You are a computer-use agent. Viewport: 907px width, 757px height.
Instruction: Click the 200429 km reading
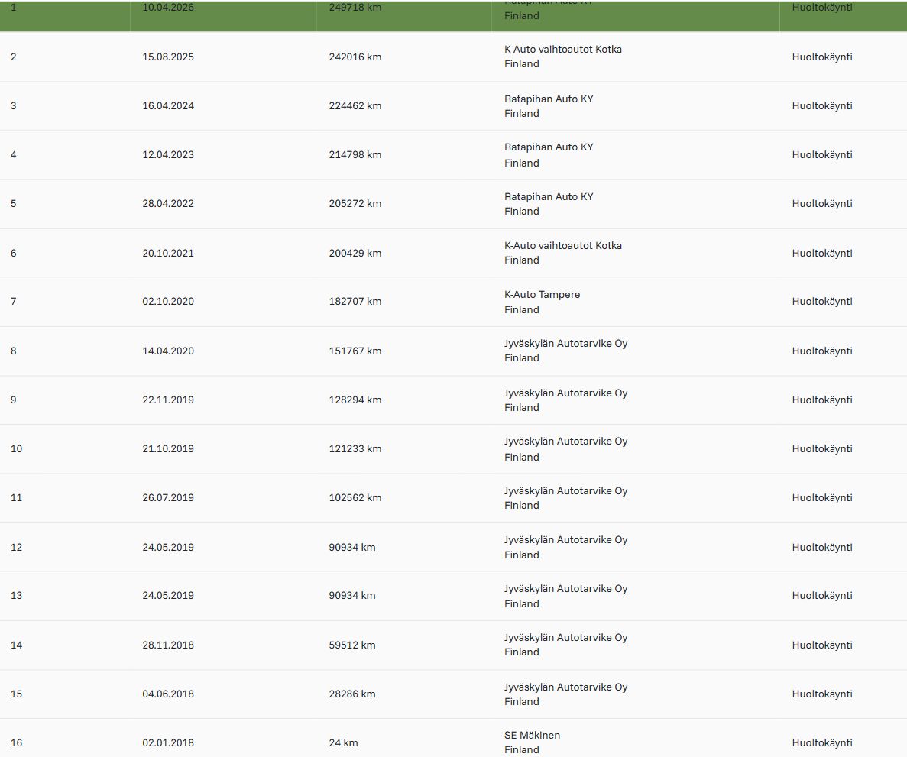tap(355, 253)
